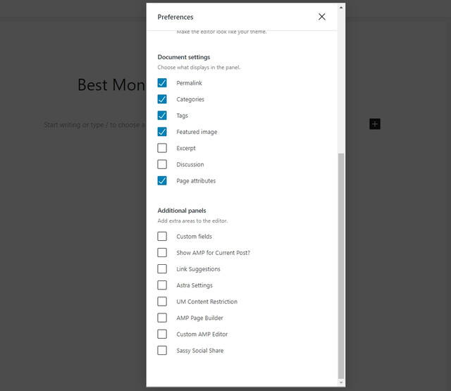Check the UM Content Restriction checkbox
Image resolution: width=451 pixels, height=391 pixels.
click(x=162, y=302)
